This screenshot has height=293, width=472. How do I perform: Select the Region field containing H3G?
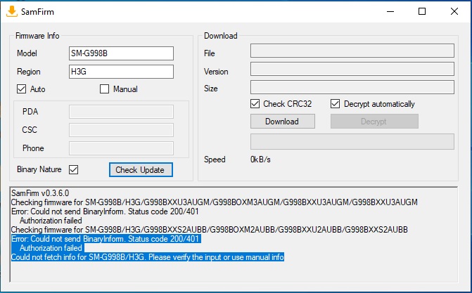[121, 72]
